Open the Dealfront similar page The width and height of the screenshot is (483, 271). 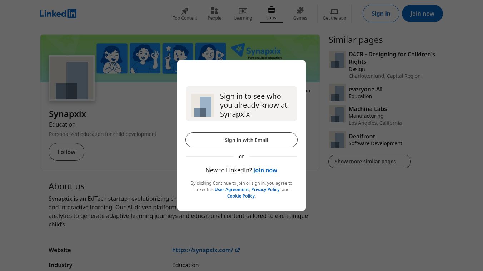tap(362, 136)
